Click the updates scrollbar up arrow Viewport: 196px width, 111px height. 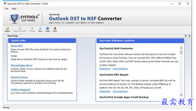(x=181, y=48)
